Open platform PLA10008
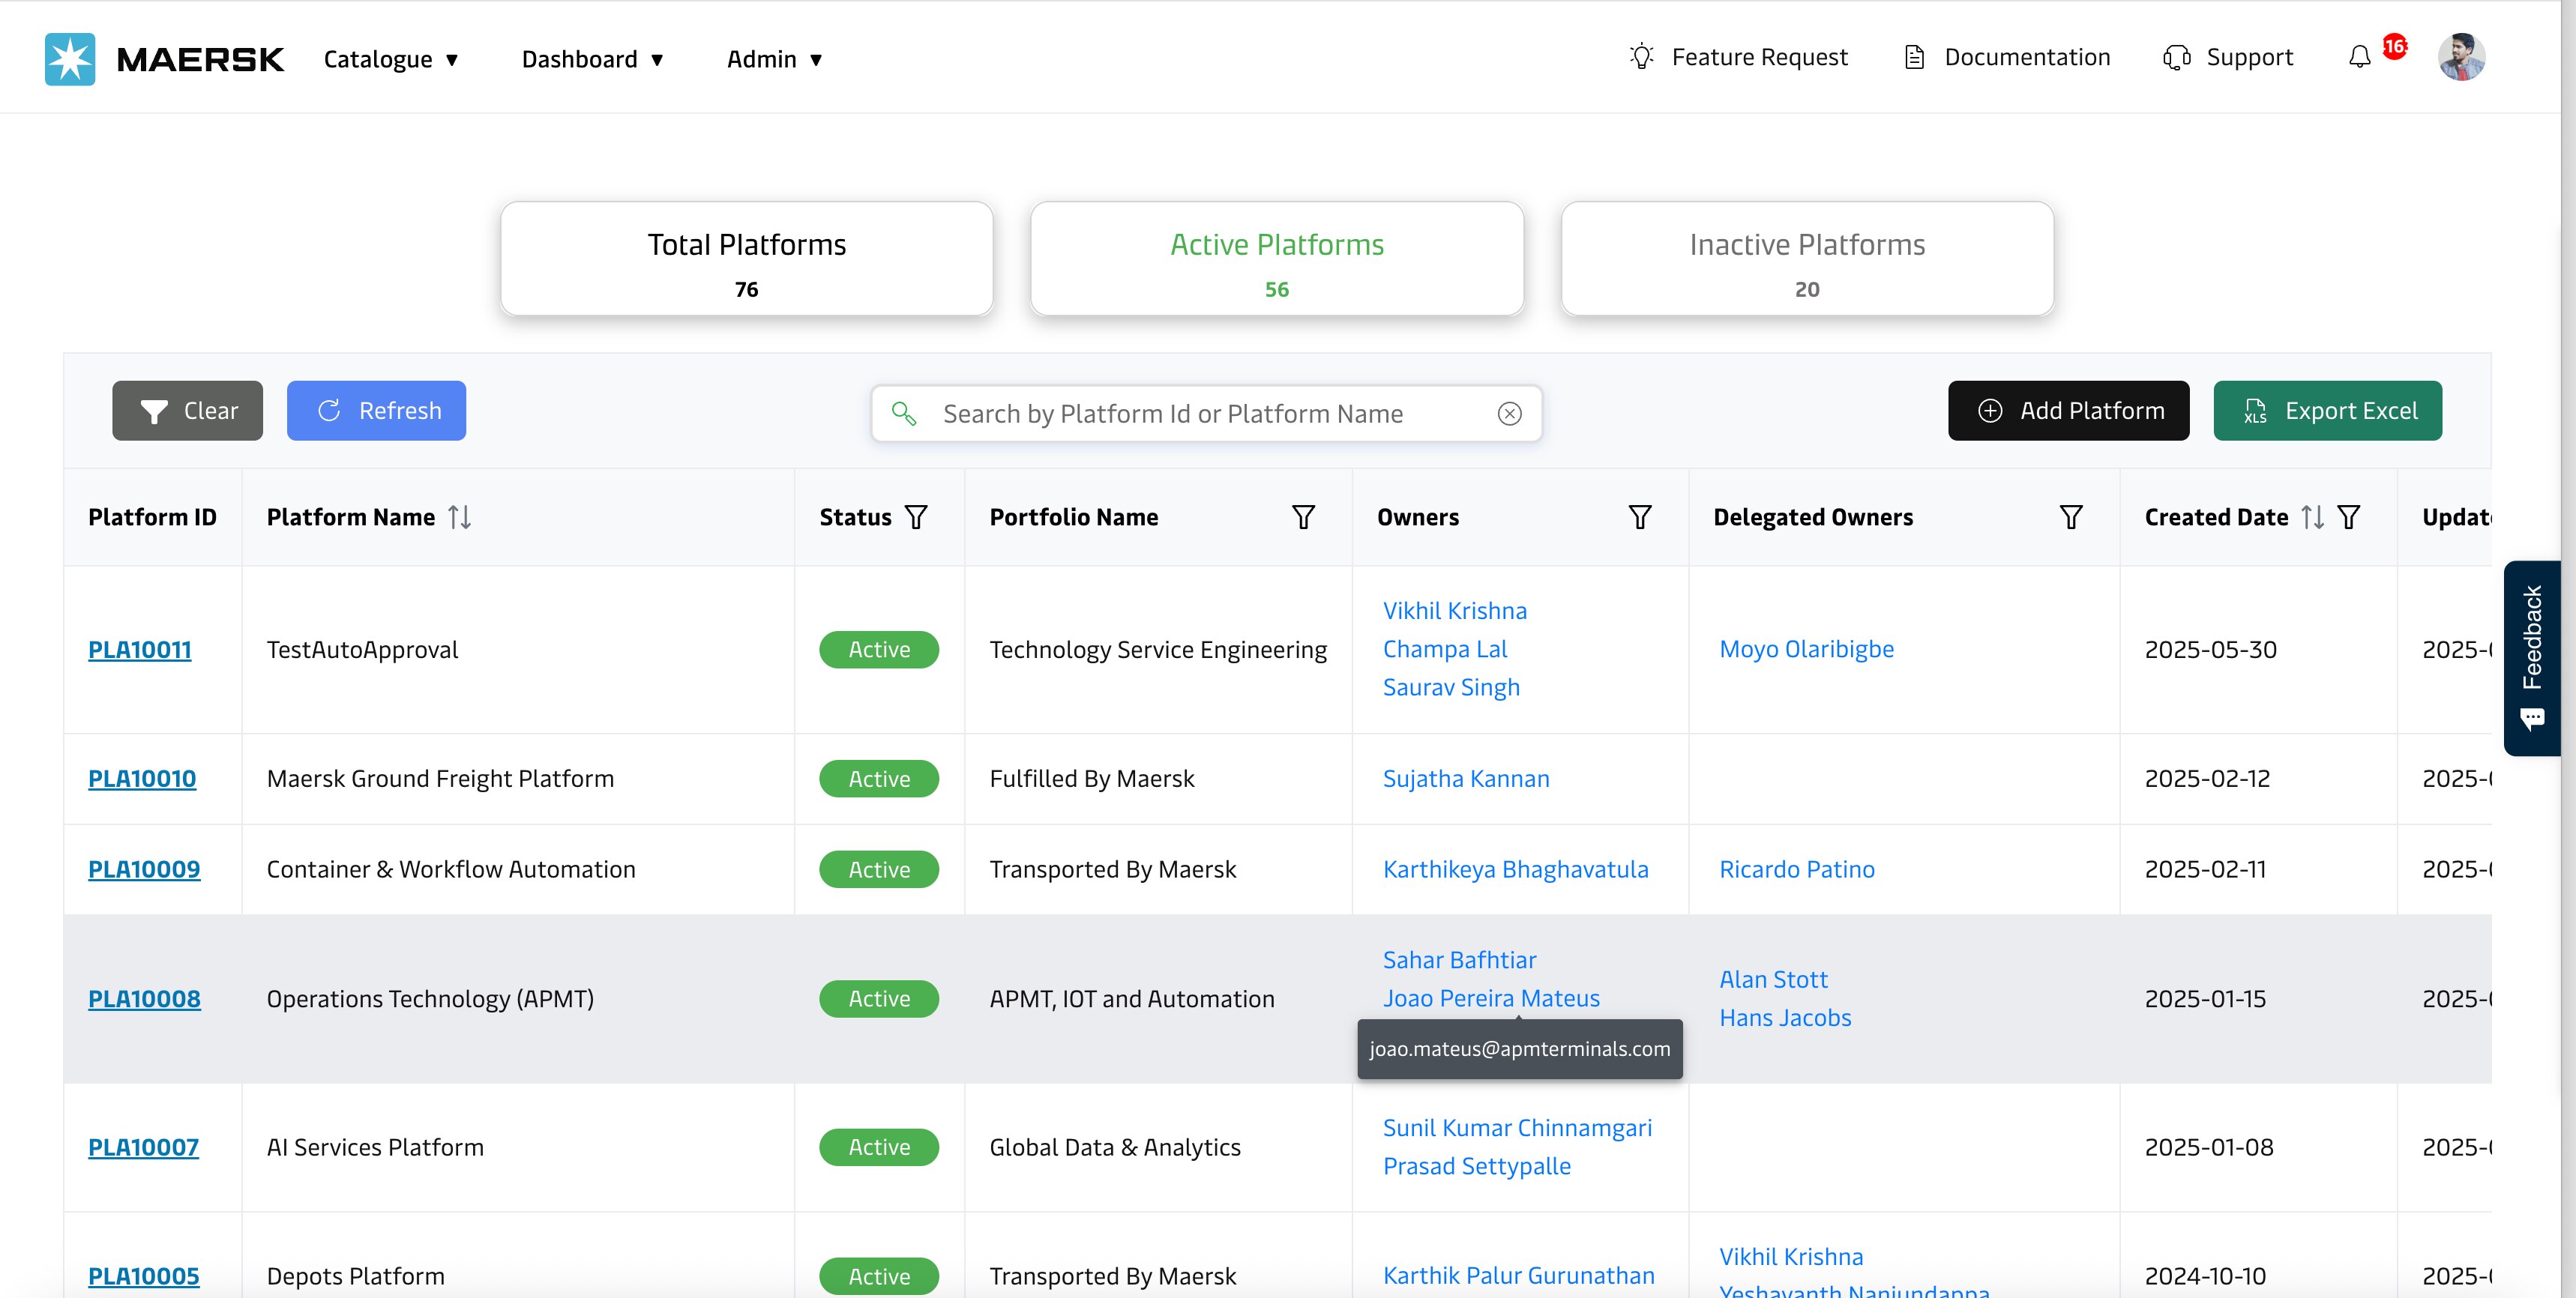This screenshot has width=2576, height=1298. [x=144, y=999]
